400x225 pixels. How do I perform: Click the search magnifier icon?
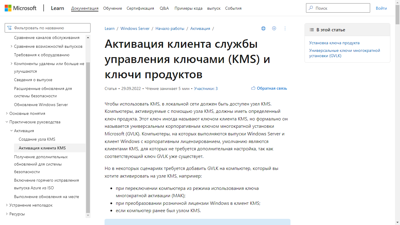click(311, 8)
